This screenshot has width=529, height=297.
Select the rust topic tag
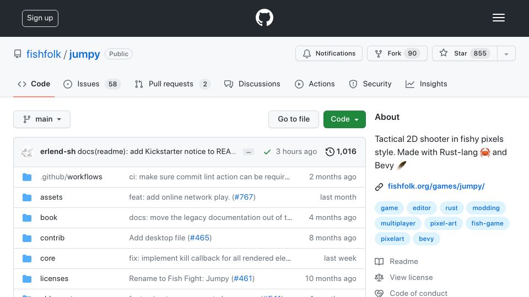click(x=451, y=208)
